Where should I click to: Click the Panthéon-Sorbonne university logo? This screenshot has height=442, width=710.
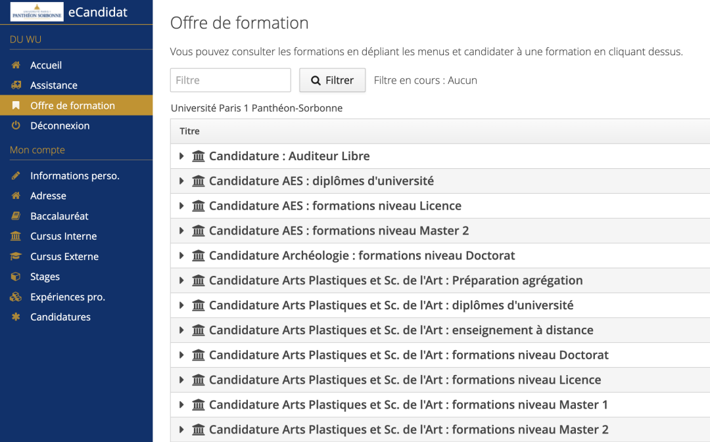point(37,12)
